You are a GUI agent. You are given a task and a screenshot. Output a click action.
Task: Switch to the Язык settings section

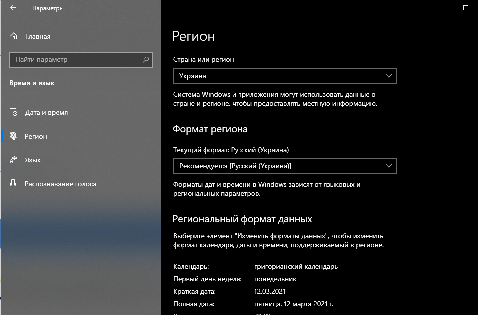(33, 160)
